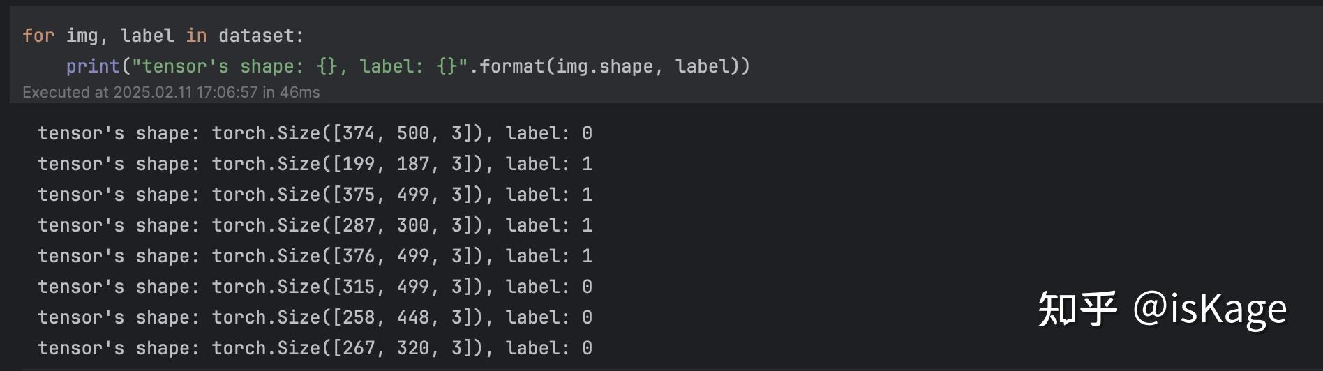Click output line with Size([315, 499, 3])
This screenshot has height=371, width=1323.
315,287
